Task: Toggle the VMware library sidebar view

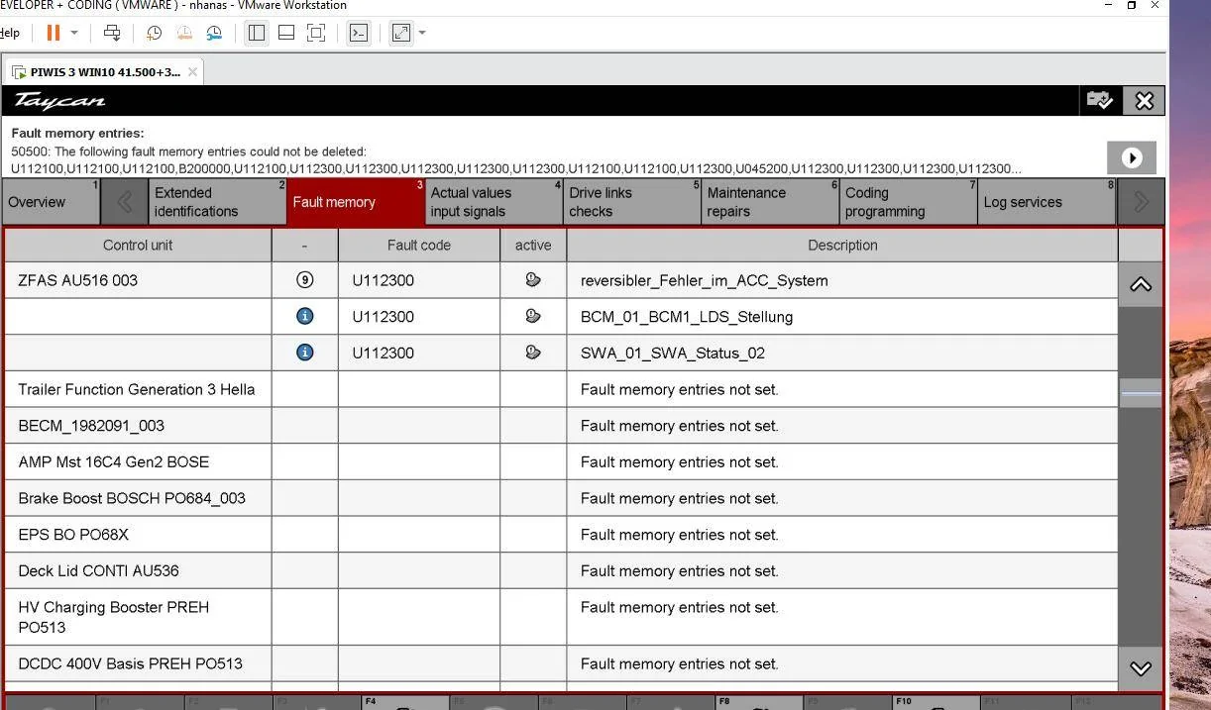Action: [x=257, y=33]
